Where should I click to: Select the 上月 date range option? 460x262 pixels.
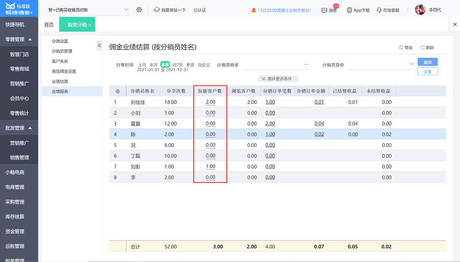(142, 65)
